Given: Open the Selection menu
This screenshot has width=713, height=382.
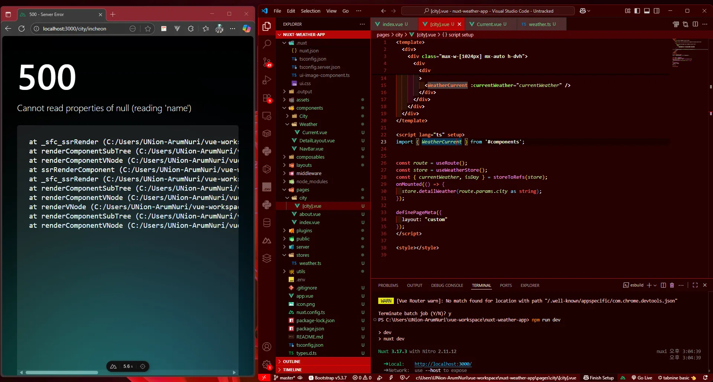Looking at the screenshot, I should 311,11.
